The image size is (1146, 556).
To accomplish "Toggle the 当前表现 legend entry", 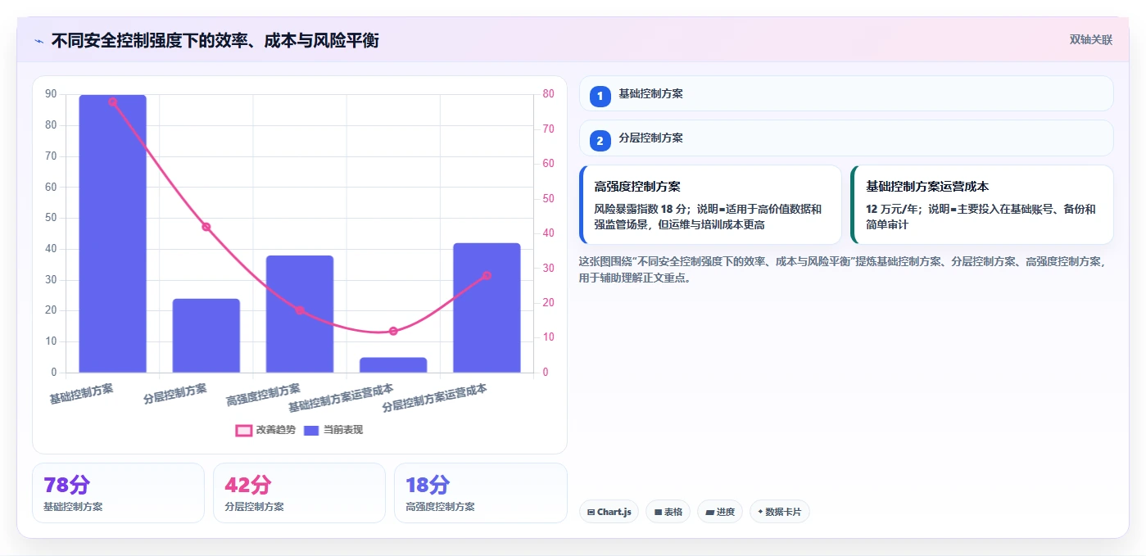I will pyautogui.click(x=333, y=430).
